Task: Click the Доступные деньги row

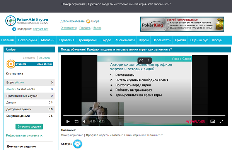Action: (29, 109)
